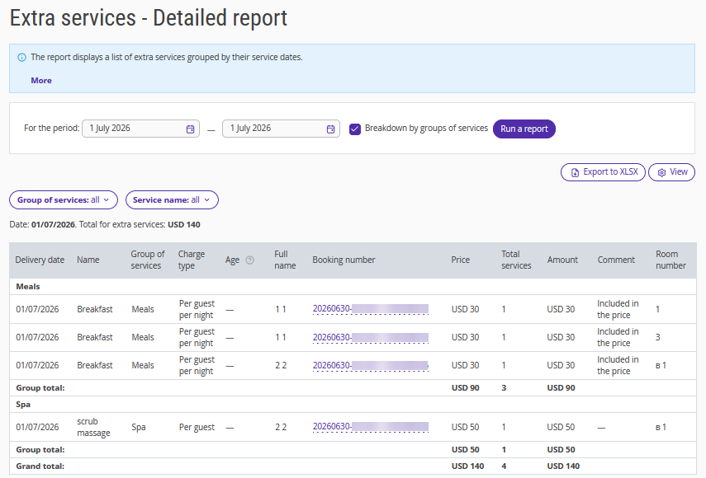Open the end date calendar icon
Viewport: 706px width, 478px height.
[330, 129]
